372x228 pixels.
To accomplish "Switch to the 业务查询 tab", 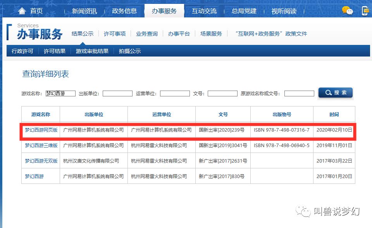I will 146,34.
